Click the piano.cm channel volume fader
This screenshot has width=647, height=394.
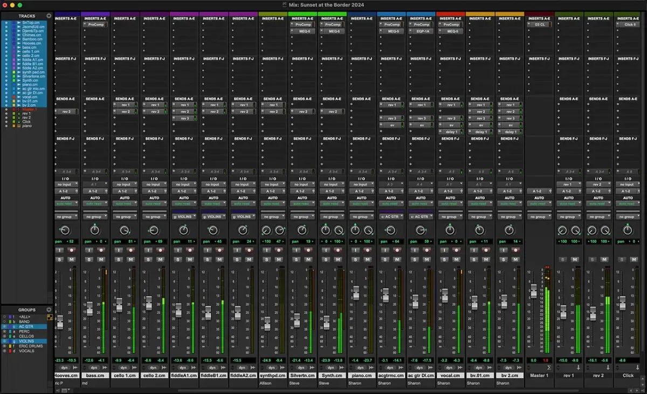pos(356,293)
